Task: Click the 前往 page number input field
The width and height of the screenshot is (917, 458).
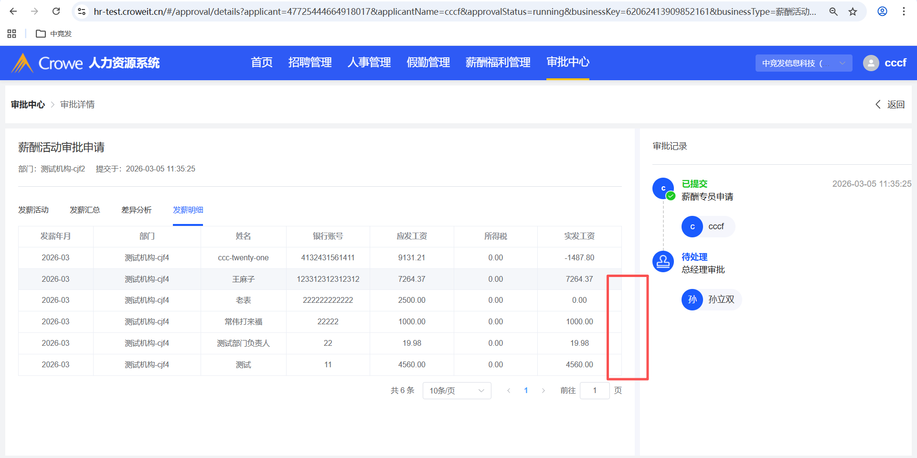Action: coord(594,391)
